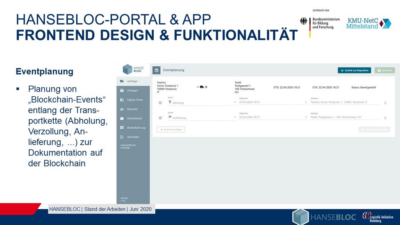
Task: Click the truck icon beside Aufträge
Action: [x=122, y=81]
